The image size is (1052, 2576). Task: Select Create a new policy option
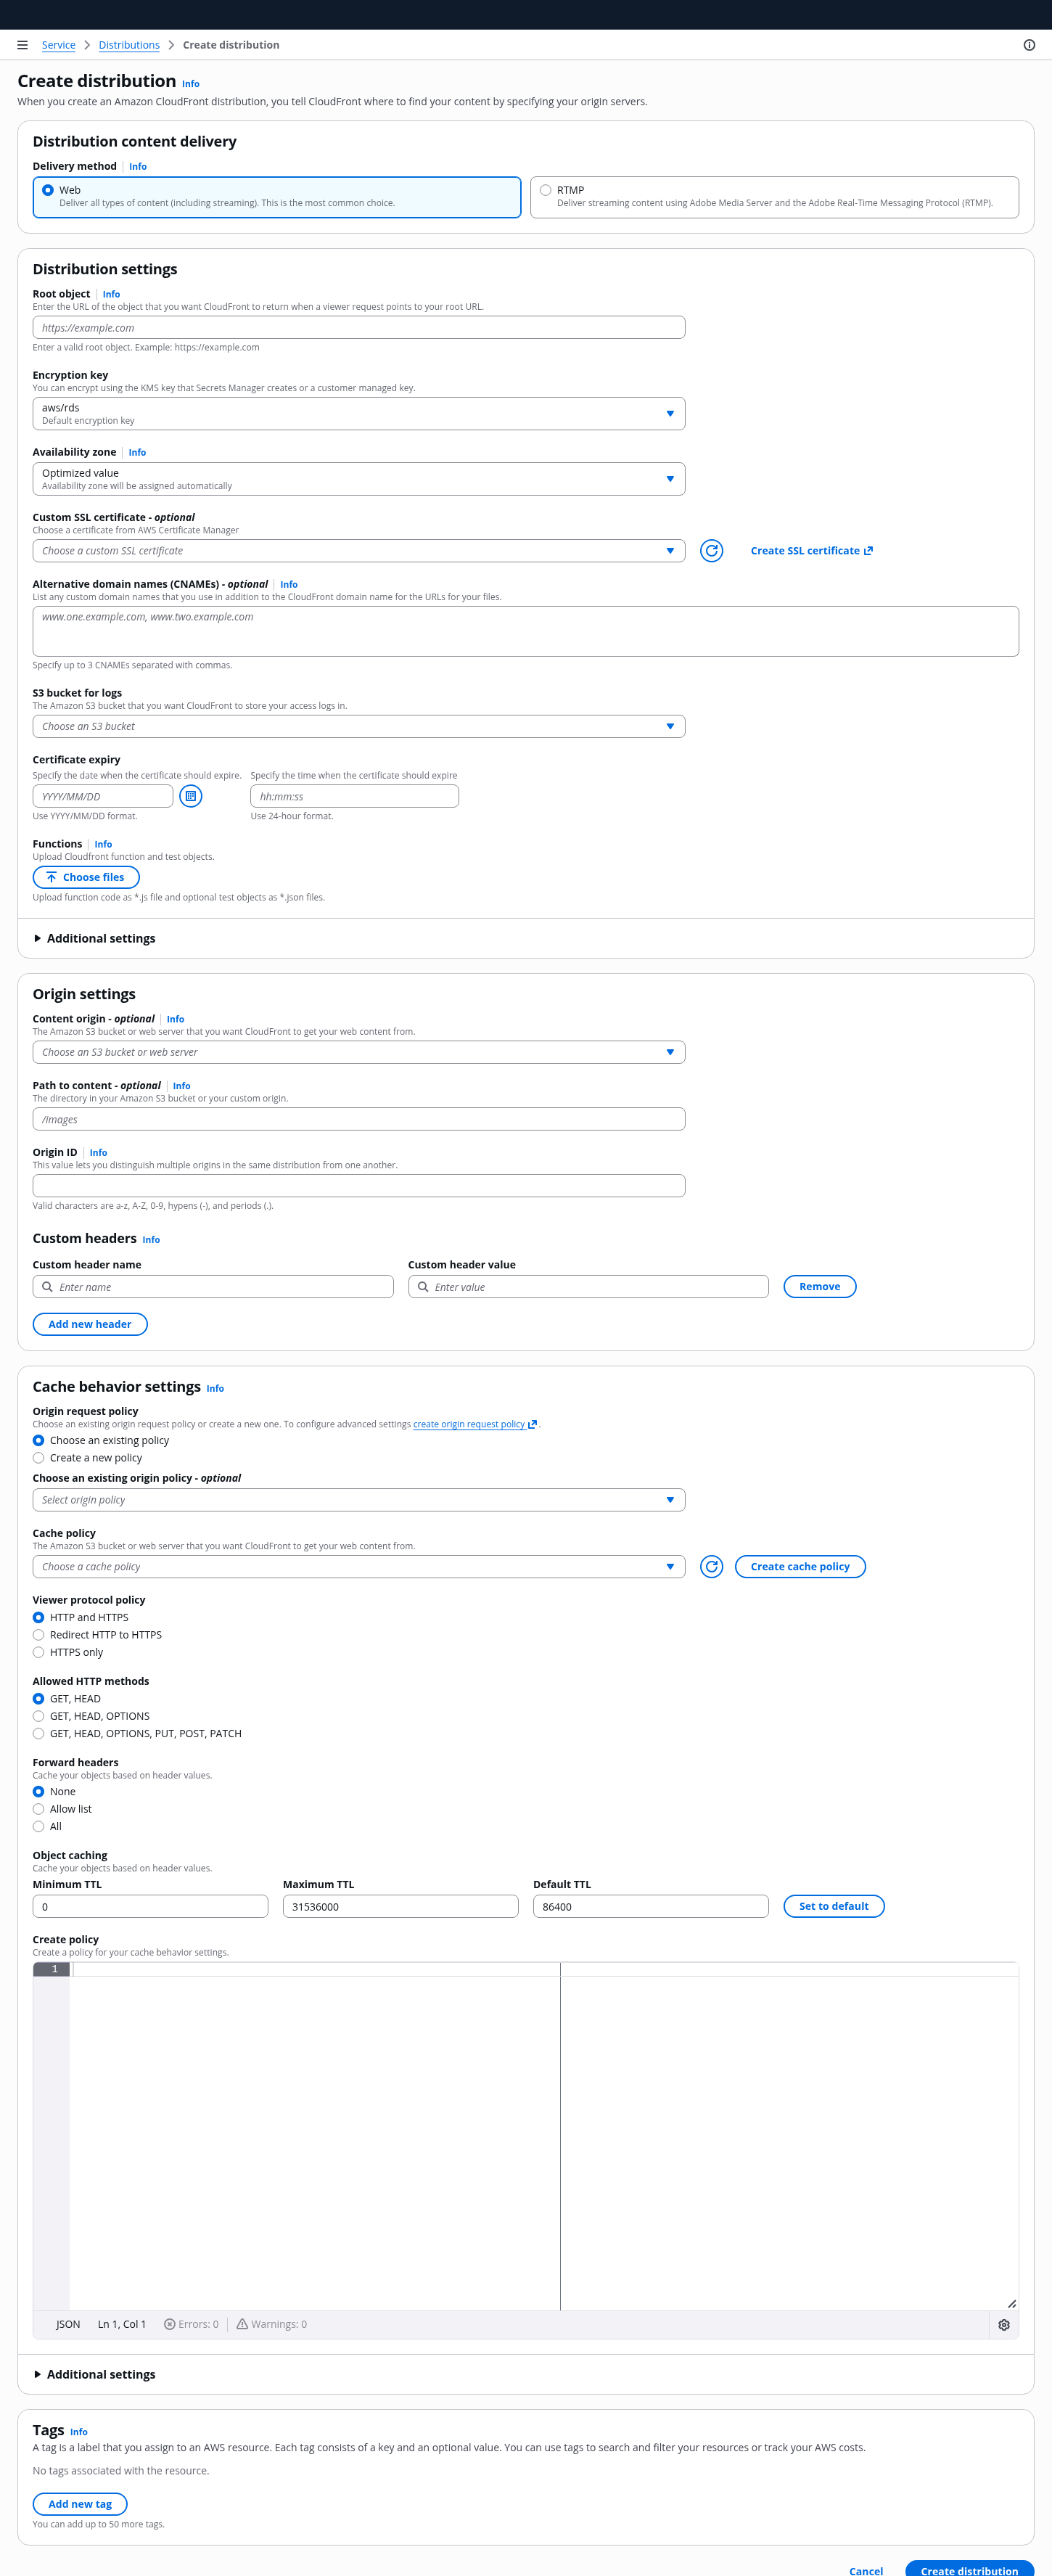pos(39,1458)
